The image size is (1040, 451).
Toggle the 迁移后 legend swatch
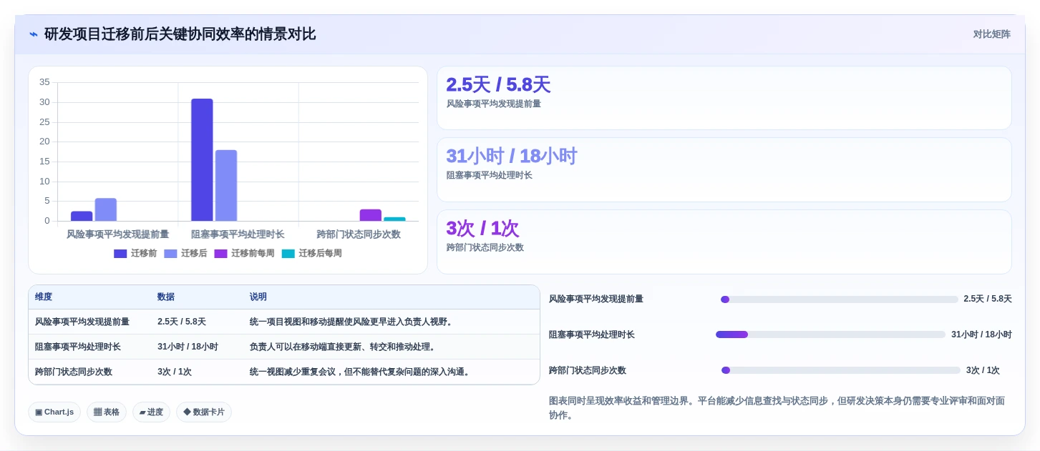[x=170, y=254]
